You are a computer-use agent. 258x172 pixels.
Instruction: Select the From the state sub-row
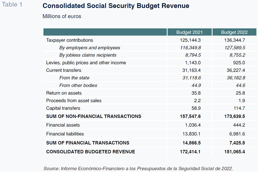(x=150, y=78)
